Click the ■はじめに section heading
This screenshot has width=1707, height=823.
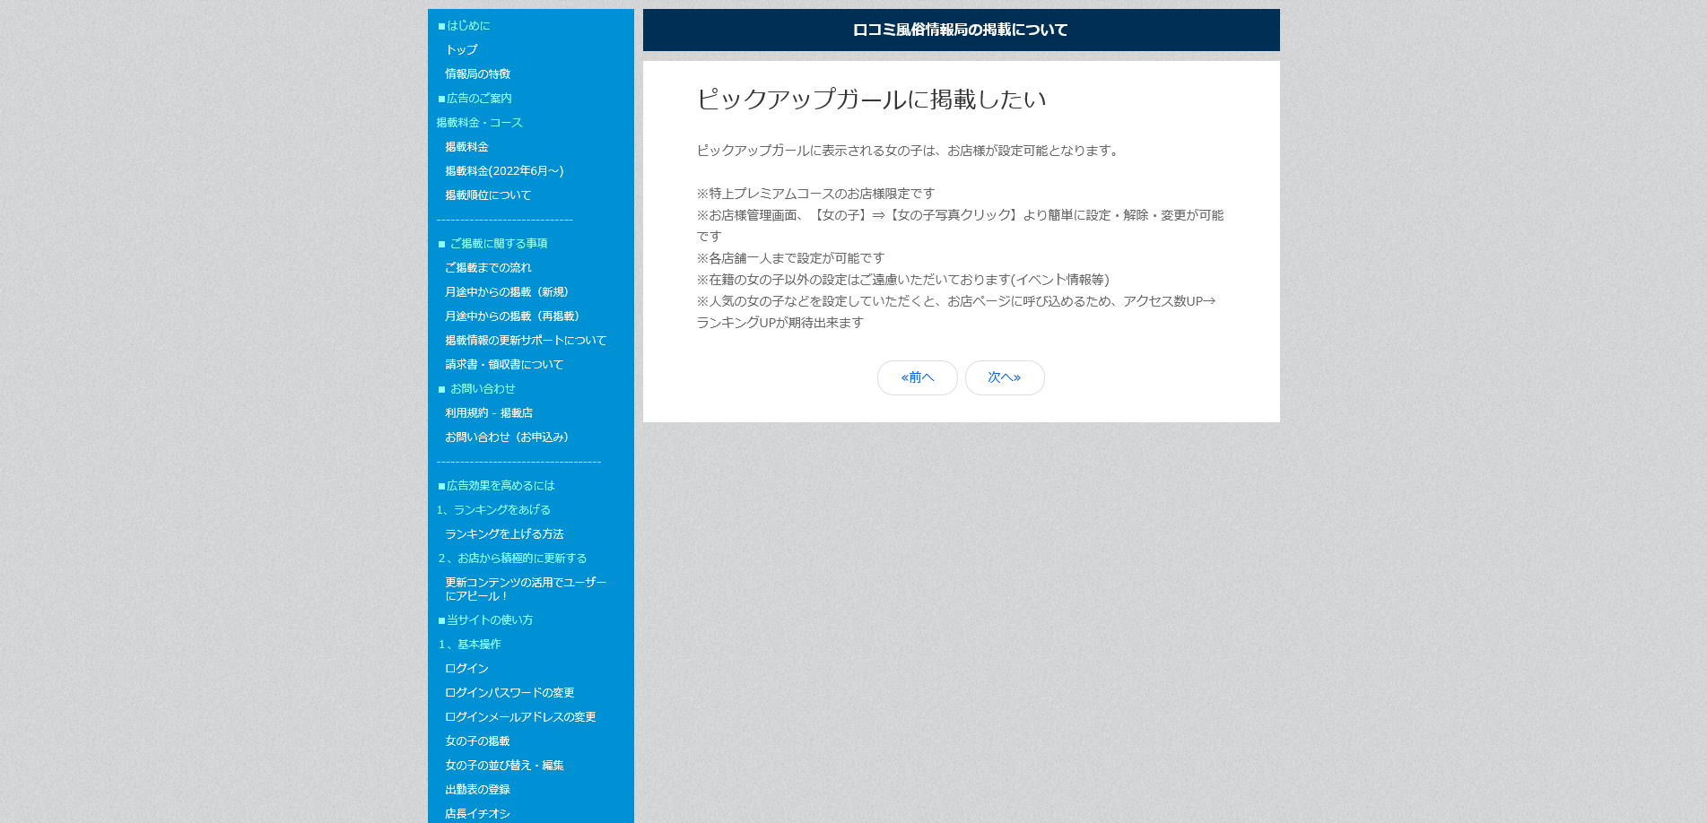click(464, 26)
